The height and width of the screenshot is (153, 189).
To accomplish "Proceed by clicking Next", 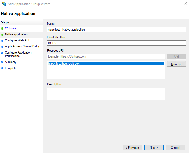I will 154,148.
